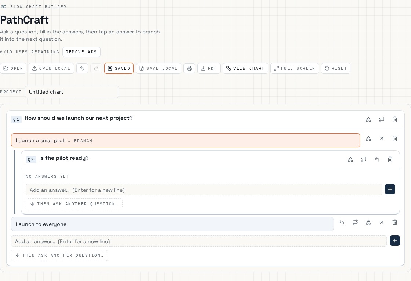Click the plus button to add a Q1 answer
This screenshot has width=411, height=281.
[395, 241]
